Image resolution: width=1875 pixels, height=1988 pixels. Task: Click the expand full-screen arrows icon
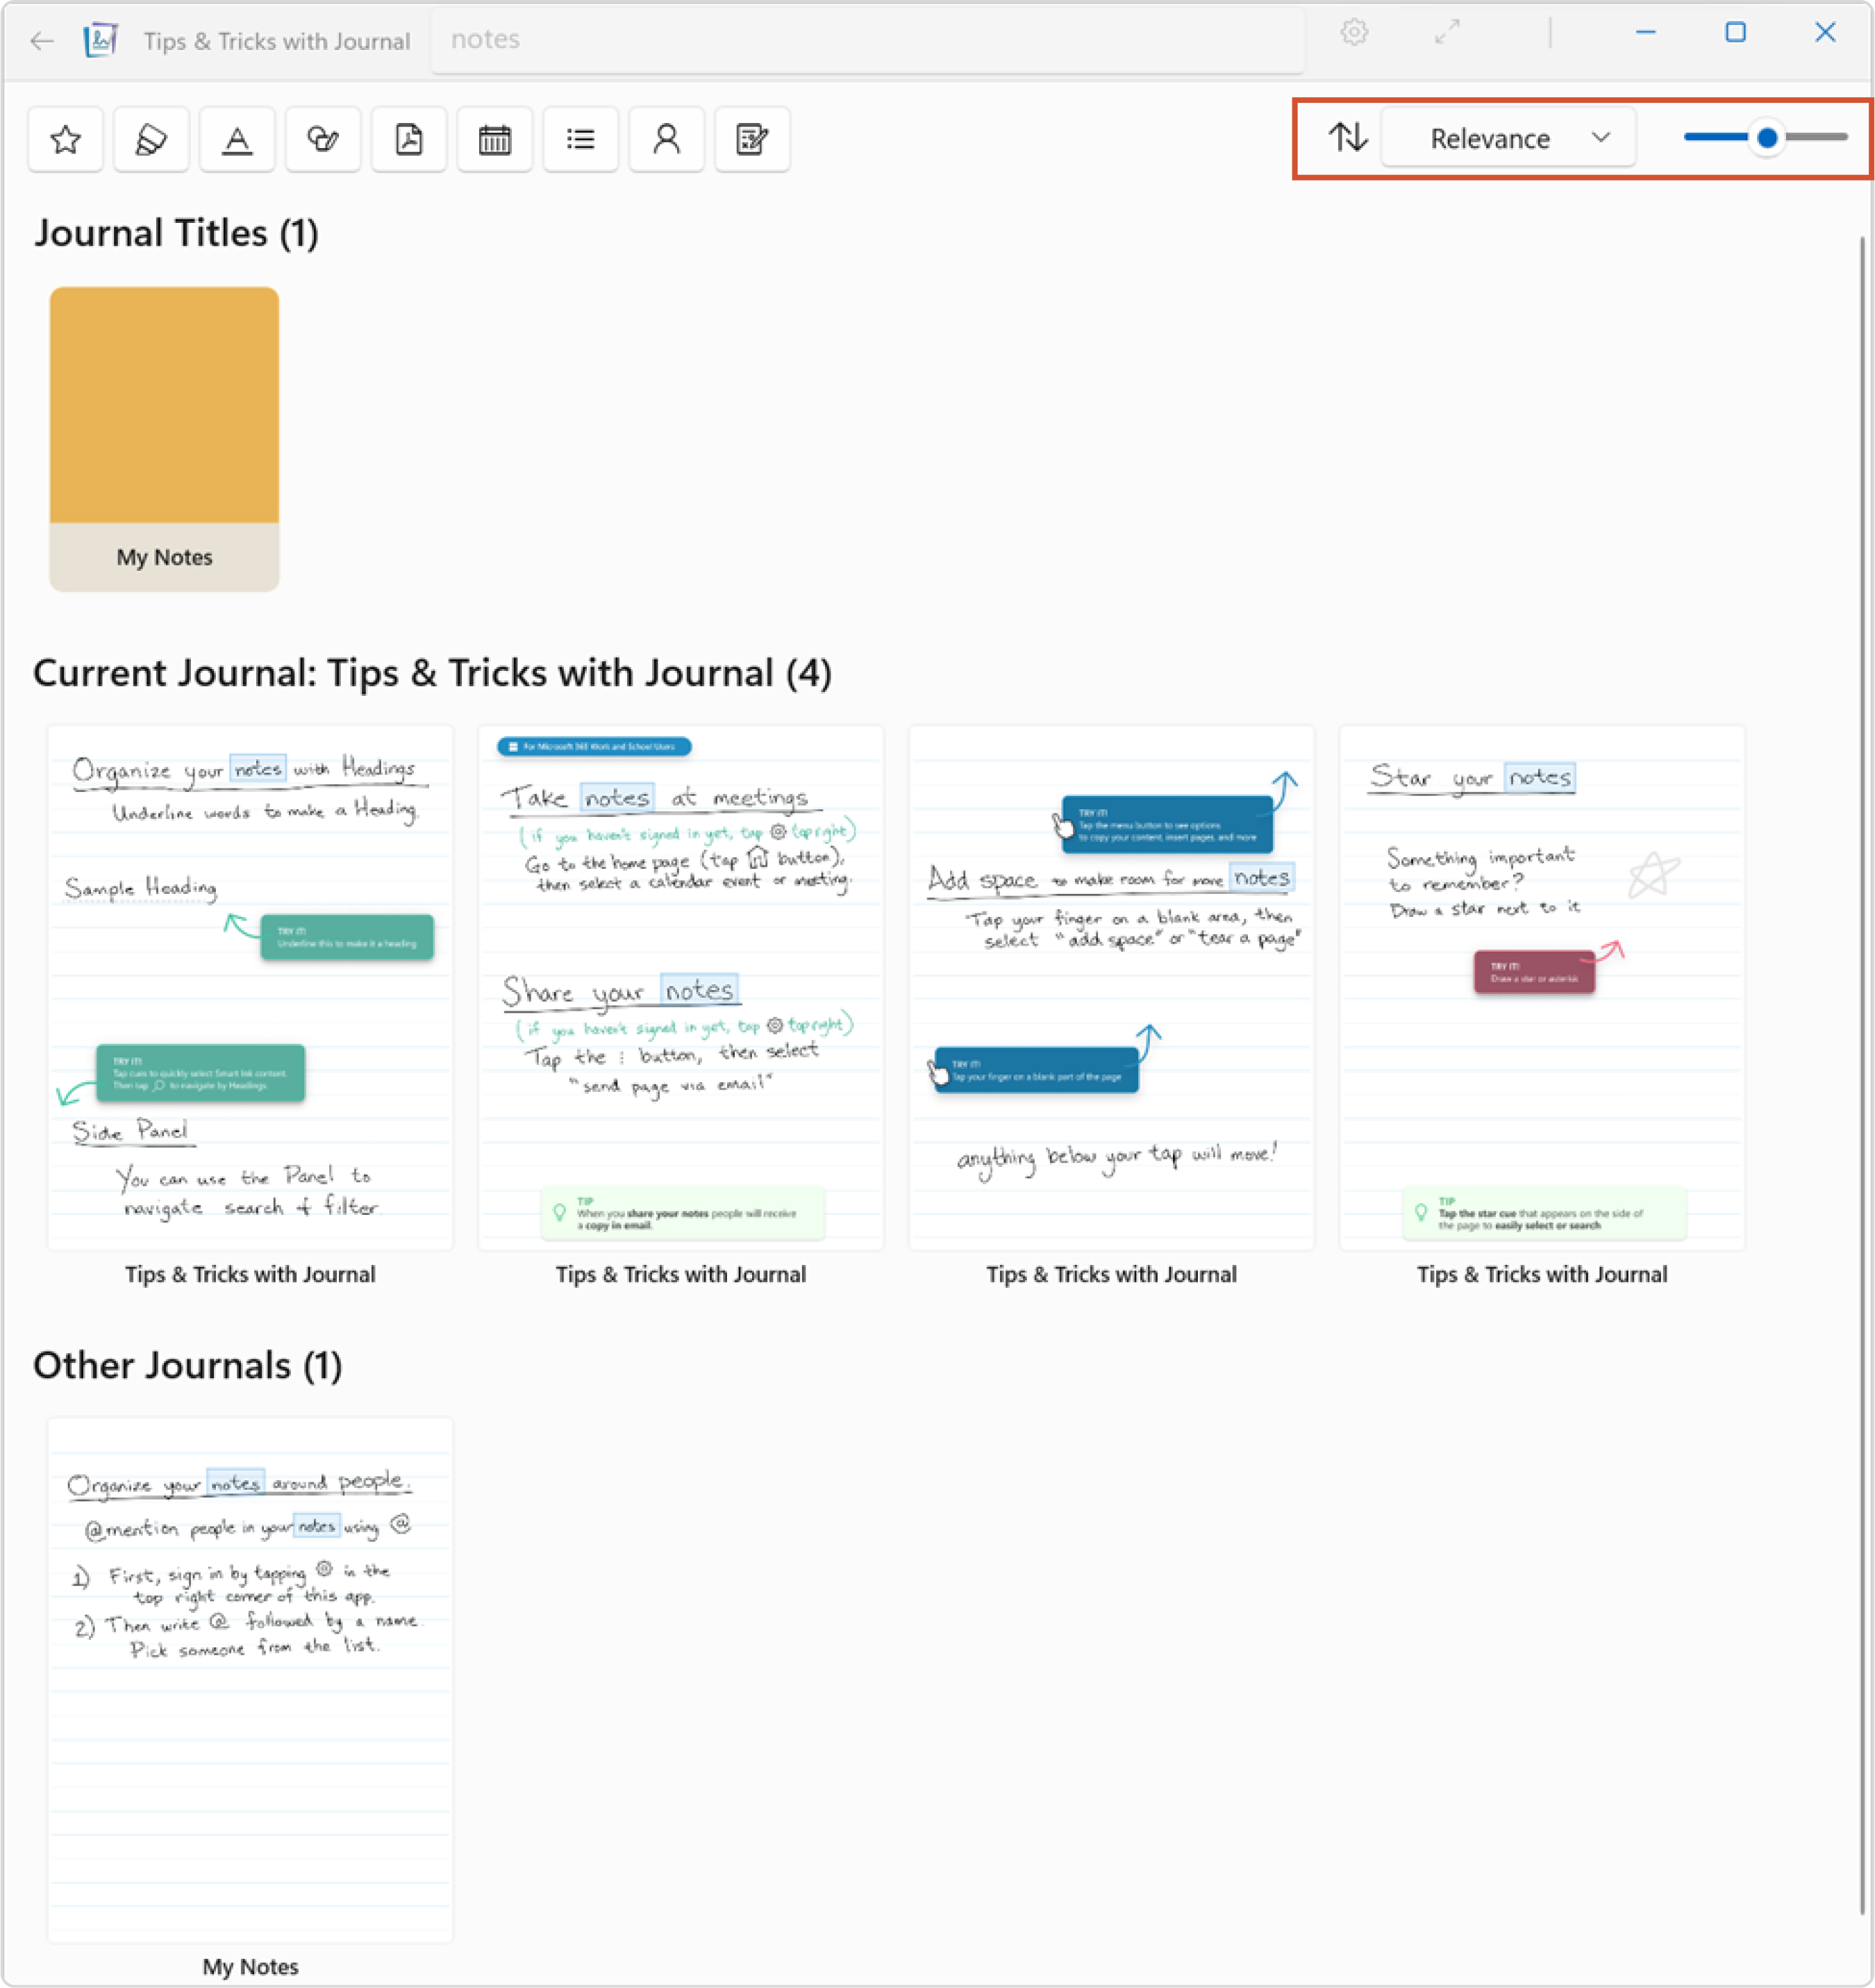[1446, 33]
